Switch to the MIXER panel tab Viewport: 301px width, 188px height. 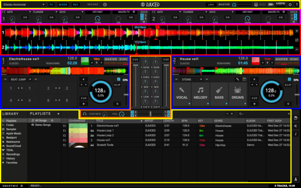coord(63,5)
